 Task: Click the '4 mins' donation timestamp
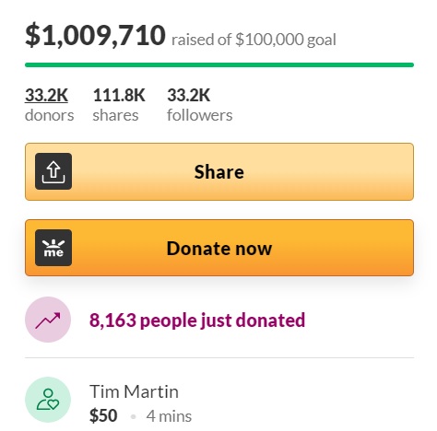pos(169,416)
